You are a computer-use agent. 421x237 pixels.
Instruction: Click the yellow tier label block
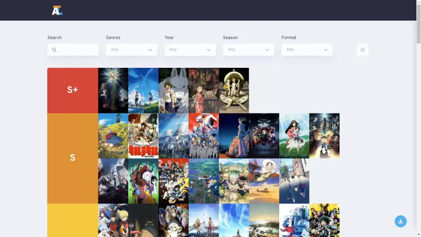73,220
